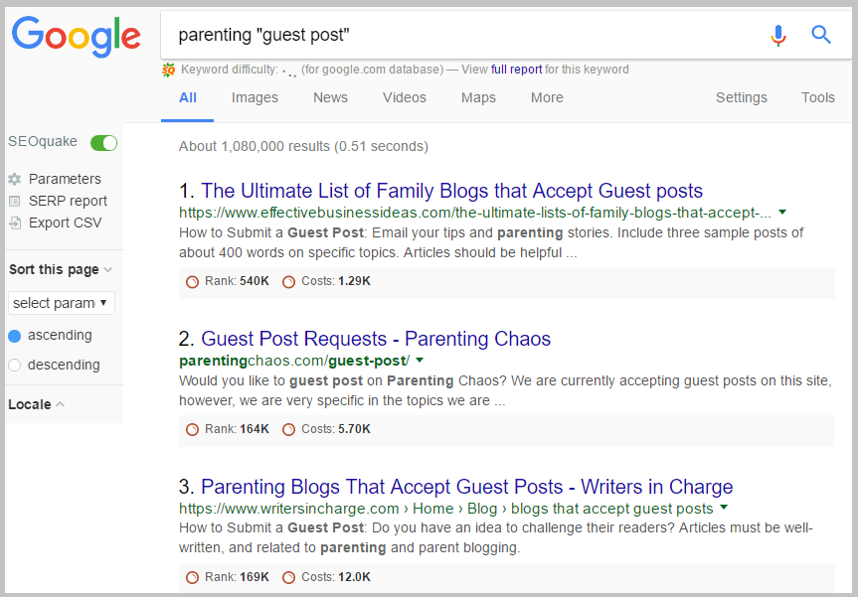
Task: Click into the search query input field
Action: [465, 35]
